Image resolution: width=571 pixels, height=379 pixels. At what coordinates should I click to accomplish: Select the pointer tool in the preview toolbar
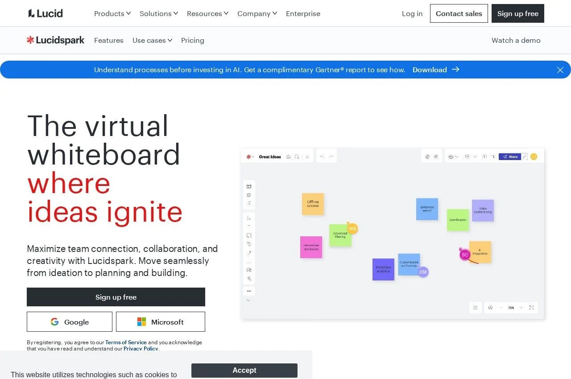tap(249, 218)
